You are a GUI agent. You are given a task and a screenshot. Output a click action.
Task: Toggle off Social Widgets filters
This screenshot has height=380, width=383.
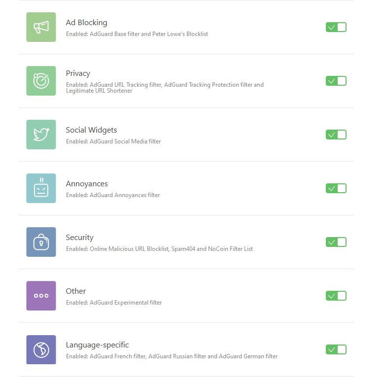pos(336,135)
